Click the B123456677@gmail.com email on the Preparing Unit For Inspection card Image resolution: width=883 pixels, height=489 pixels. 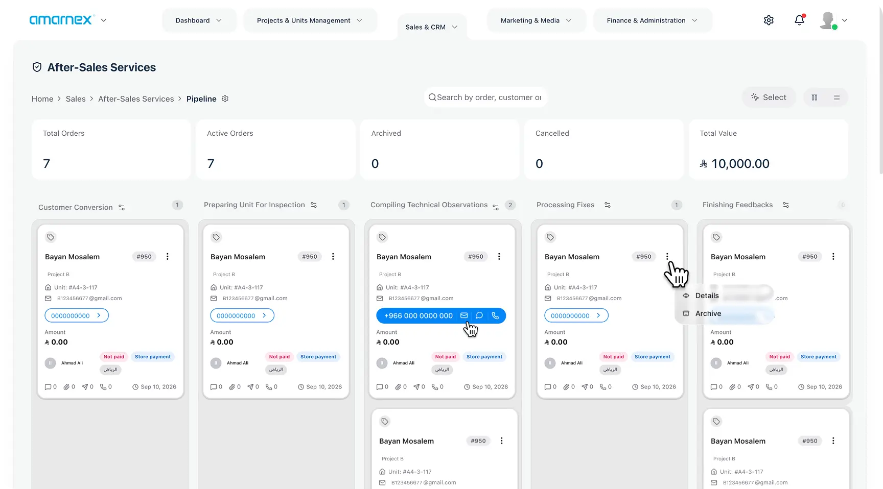255,298
